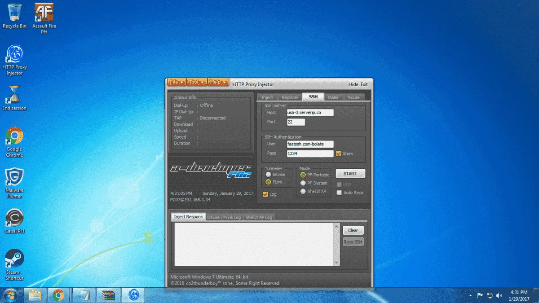Open the Windows Start menu orb
Viewport: 539px width, 303px height.
[x=10, y=295]
